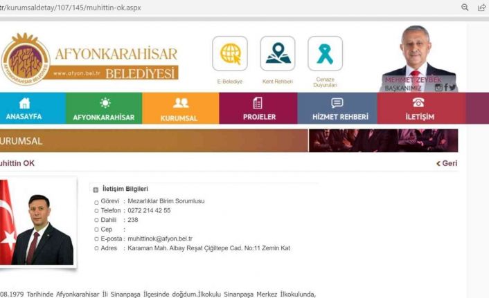Open the KURUMSAL menu item
489x298 pixels.
point(181,109)
